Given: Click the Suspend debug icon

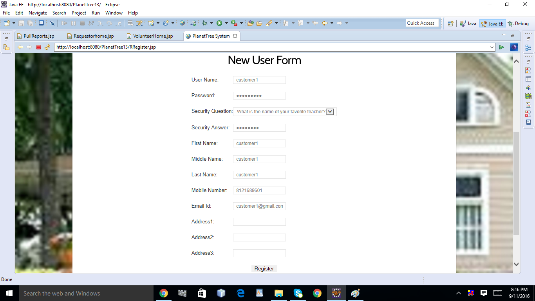Looking at the screenshot, I should pos(73,23).
